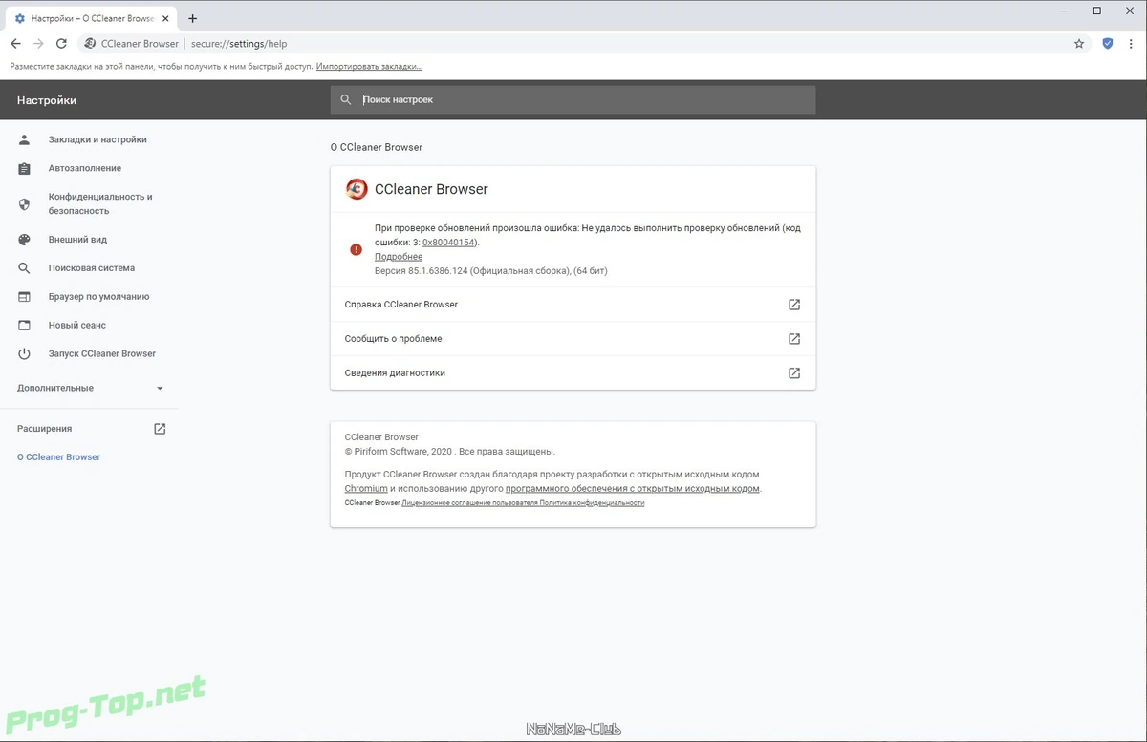Click the red update error icon
This screenshot has width=1147, height=742.
click(x=356, y=249)
